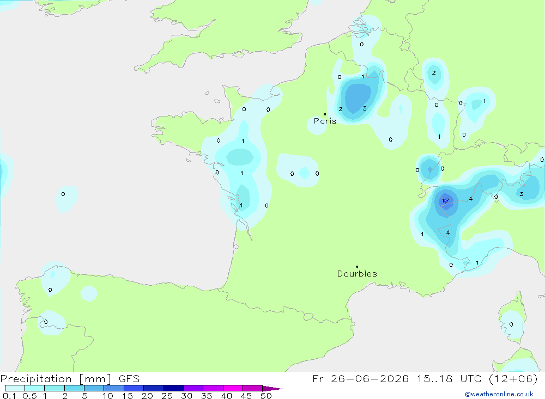Click the legend label 40
Image resolution: width=545 pixels, height=399 pixels.
click(x=227, y=396)
